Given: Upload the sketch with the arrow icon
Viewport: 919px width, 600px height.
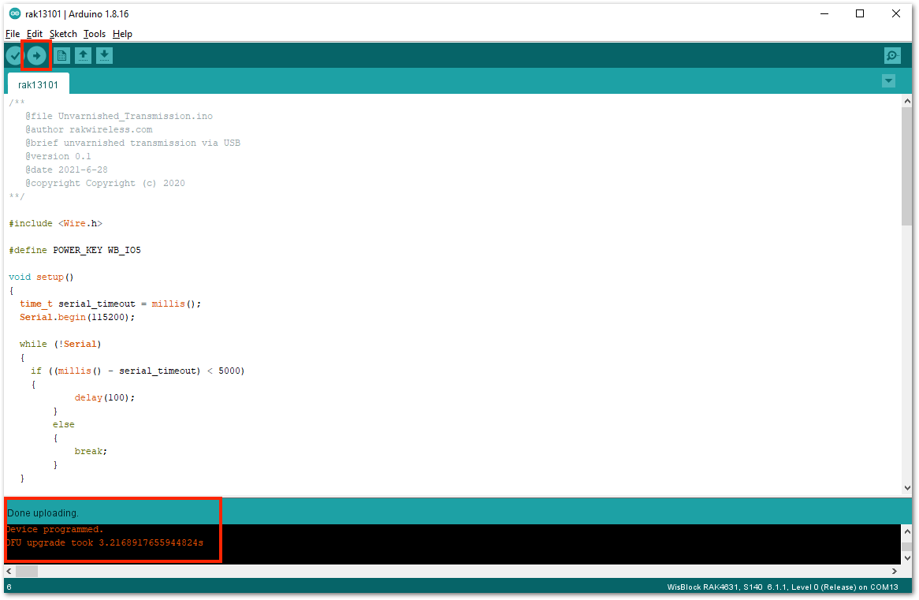Looking at the screenshot, I should coord(36,56).
